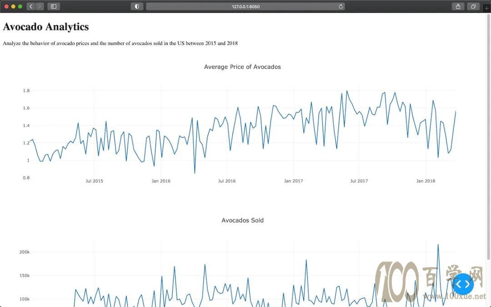Go back with Safari back arrow
Image resolution: width=491 pixels, height=307 pixels.
(x=31, y=6)
